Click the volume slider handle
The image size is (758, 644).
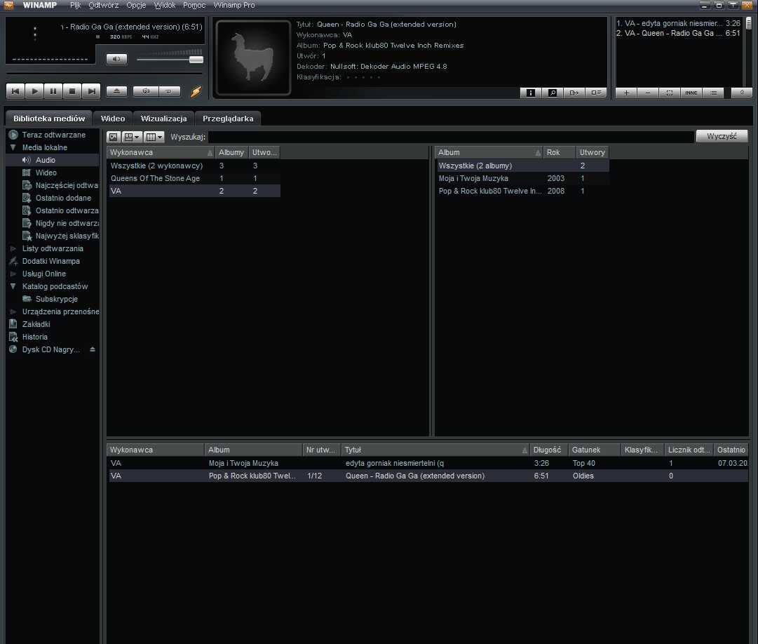pyautogui.click(x=196, y=60)
